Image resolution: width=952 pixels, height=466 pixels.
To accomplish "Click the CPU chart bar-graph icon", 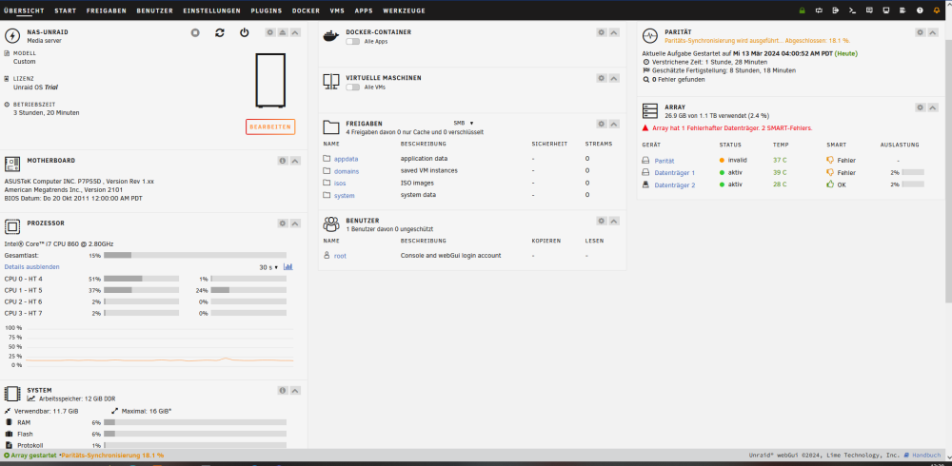I will point(288,266).
